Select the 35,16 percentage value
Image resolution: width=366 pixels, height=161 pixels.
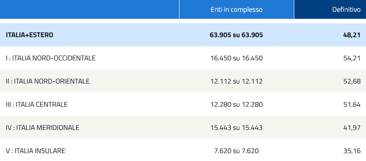tap(352, 151)
